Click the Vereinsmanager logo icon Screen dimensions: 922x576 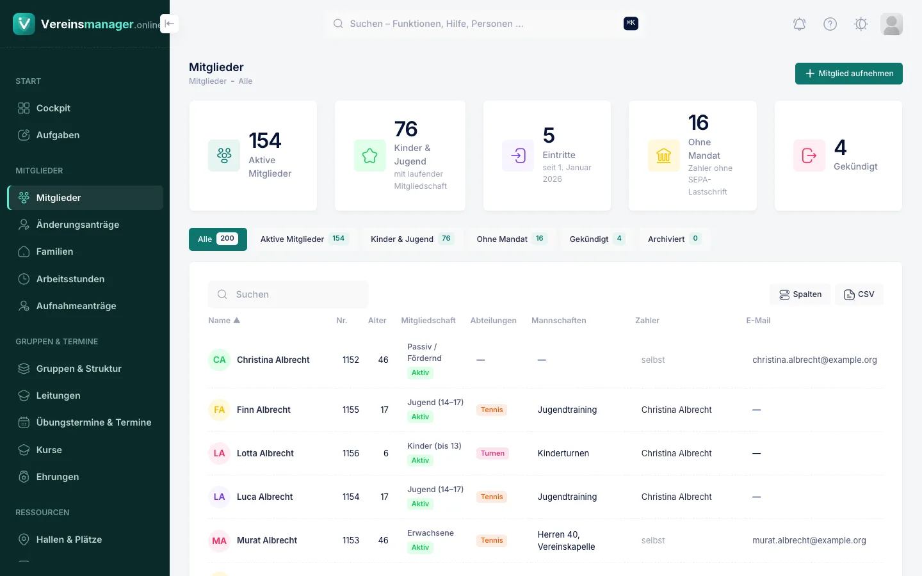[x=24, y=24]
